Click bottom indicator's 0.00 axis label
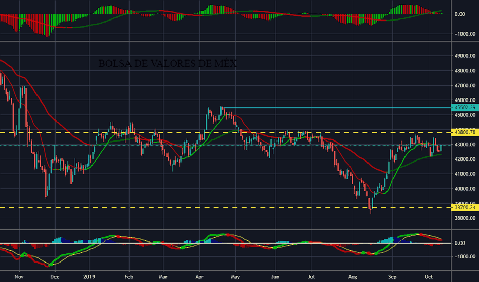479x282 pixels. pyautogui.click(x=460, y=243)
